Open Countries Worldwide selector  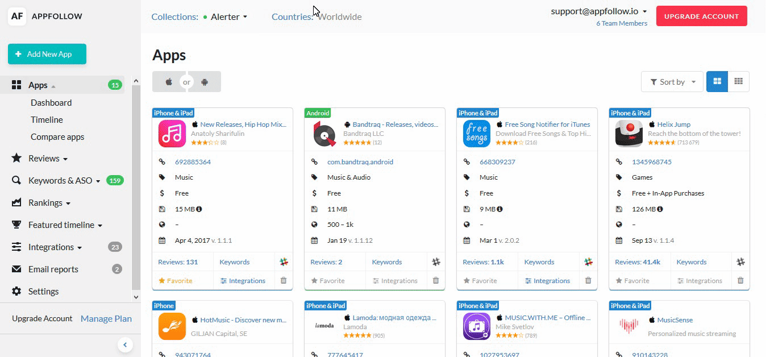(339, 16)
